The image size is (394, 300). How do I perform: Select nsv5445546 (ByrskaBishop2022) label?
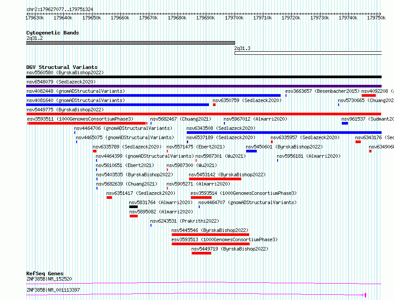(210, 230)
